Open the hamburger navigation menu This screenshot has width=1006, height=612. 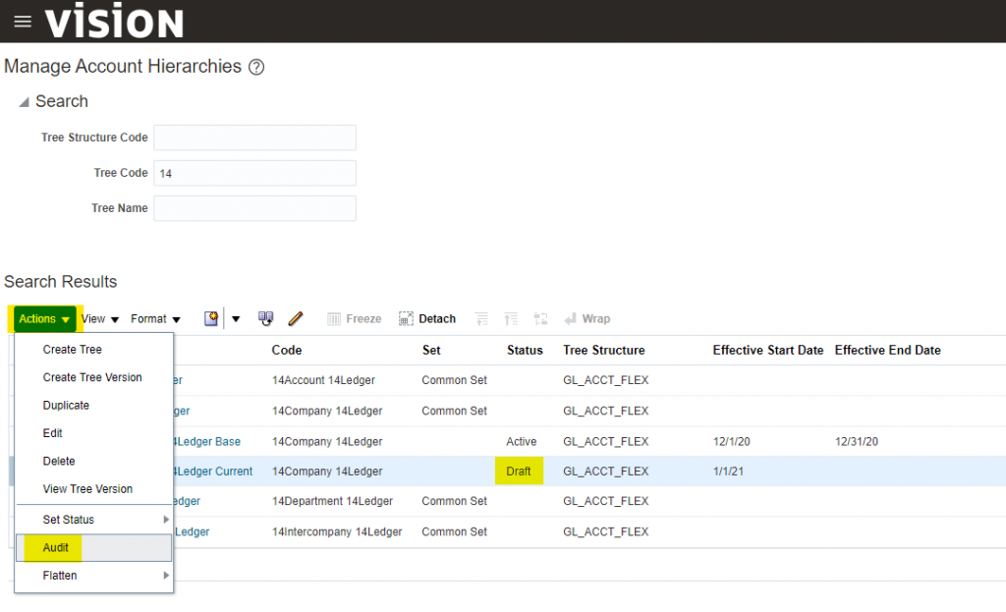click(x=22, y=22)
